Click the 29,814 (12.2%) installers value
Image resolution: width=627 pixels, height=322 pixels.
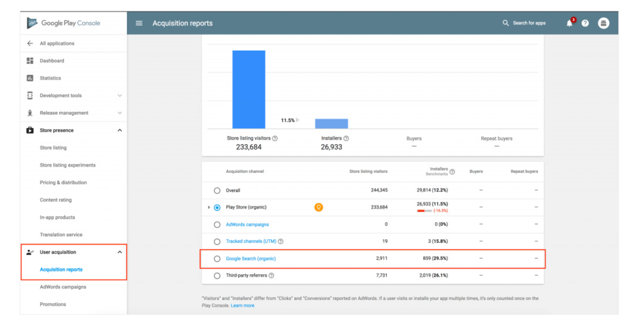pyautogui.click(x=432, y=190)
